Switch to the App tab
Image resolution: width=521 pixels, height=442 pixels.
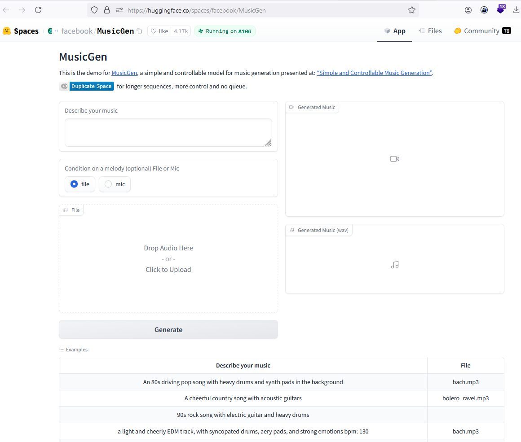coord(394,31)
